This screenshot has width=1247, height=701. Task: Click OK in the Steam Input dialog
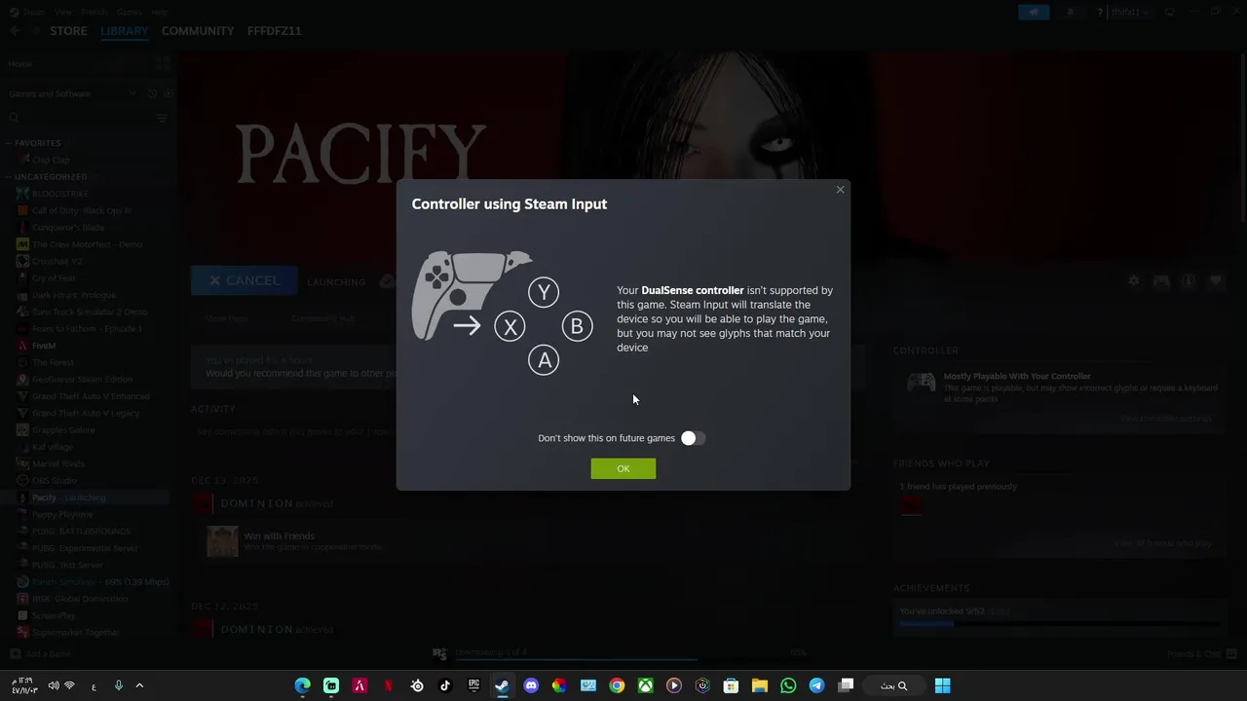click(x=623, y=468)
